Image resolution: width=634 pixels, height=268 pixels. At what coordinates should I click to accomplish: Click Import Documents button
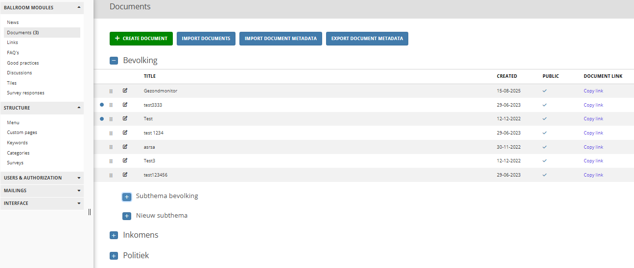pyautogui.click(x=206, y=39)
